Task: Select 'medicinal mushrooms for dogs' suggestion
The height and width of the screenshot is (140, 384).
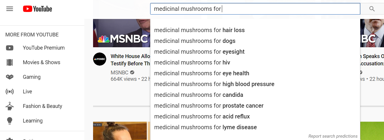Action: coord(195,41)
